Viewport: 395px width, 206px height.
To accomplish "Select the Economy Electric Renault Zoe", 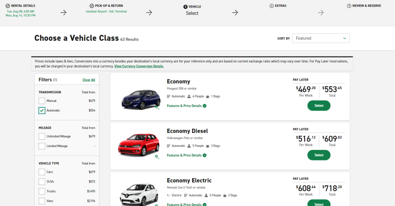I will tap(319, 203).
